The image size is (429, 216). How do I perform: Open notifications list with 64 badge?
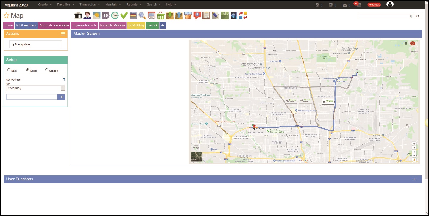(358, 4)
